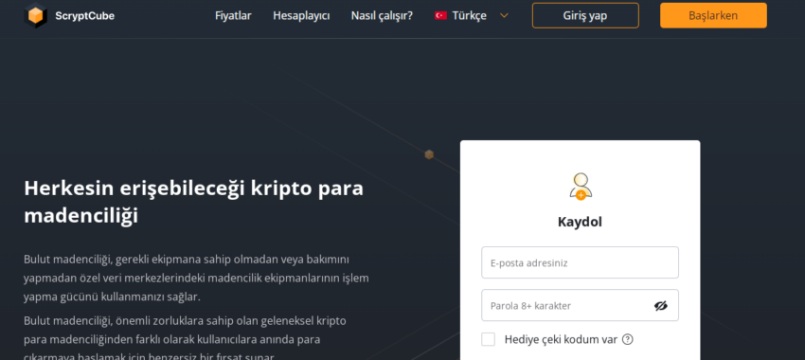Click the 'Hediye çeki kodum var' label
Image resolution: width=805 pixels, height=360 pixels.
pos(561,339)
